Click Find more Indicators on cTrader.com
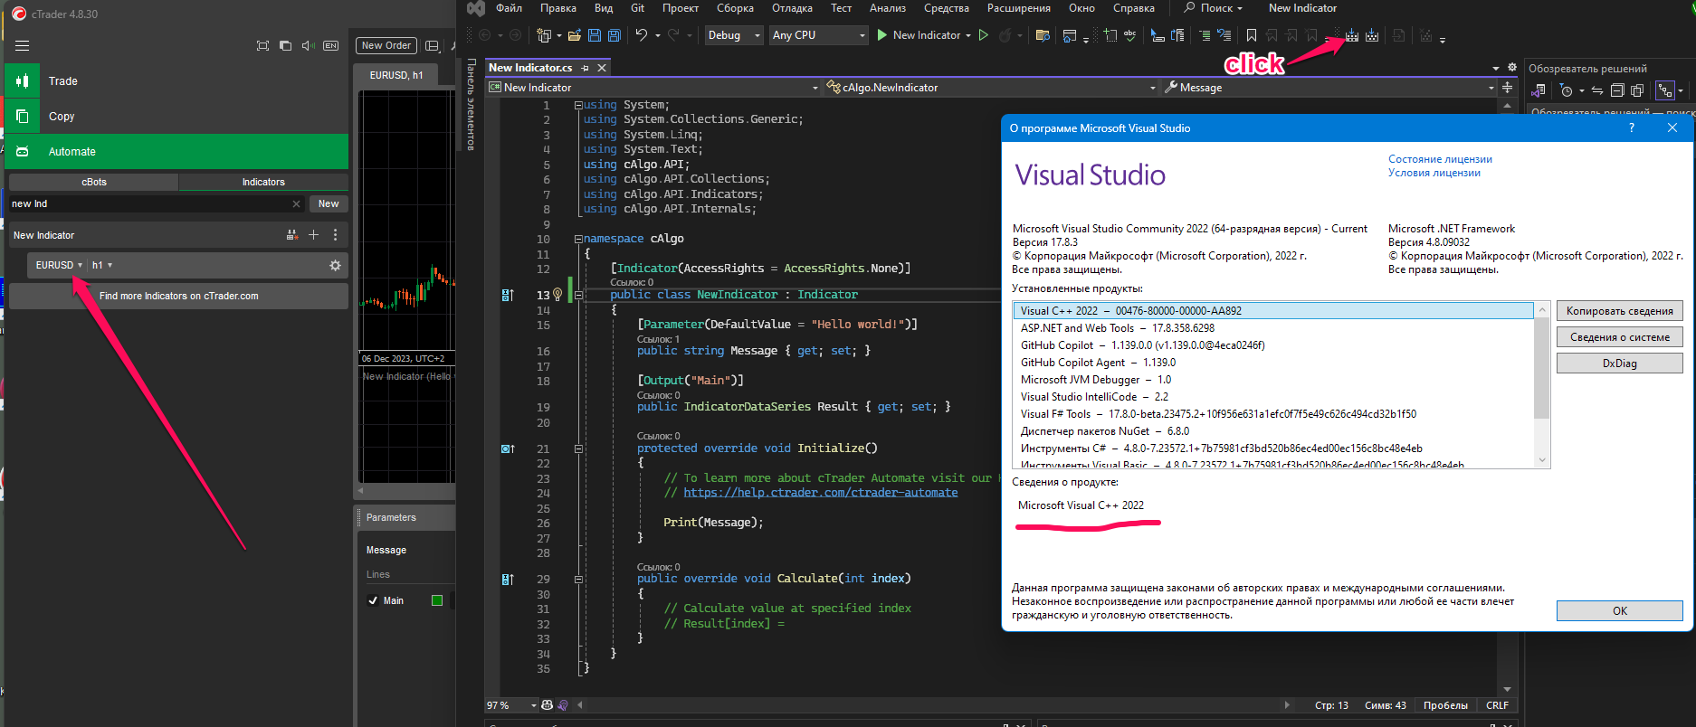Image resolution: width=1696 pixels, height=727 pixels. click(x=178, y=296)
